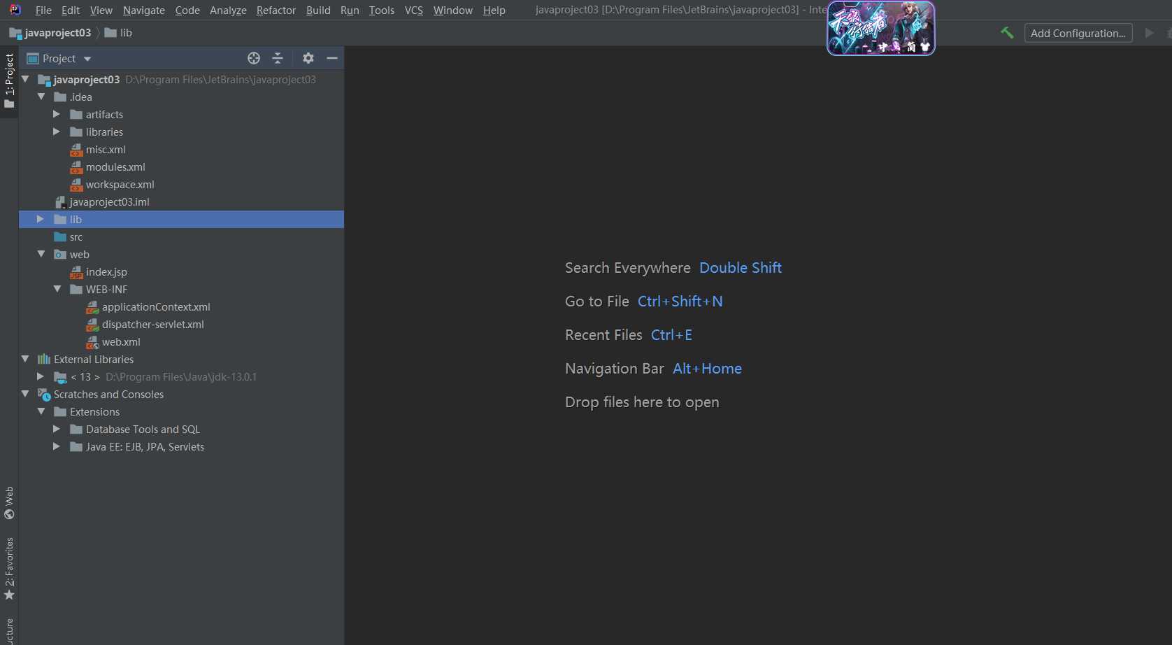
Task: Click Scratches and Consoles icon
Action: tap(44, 395)
